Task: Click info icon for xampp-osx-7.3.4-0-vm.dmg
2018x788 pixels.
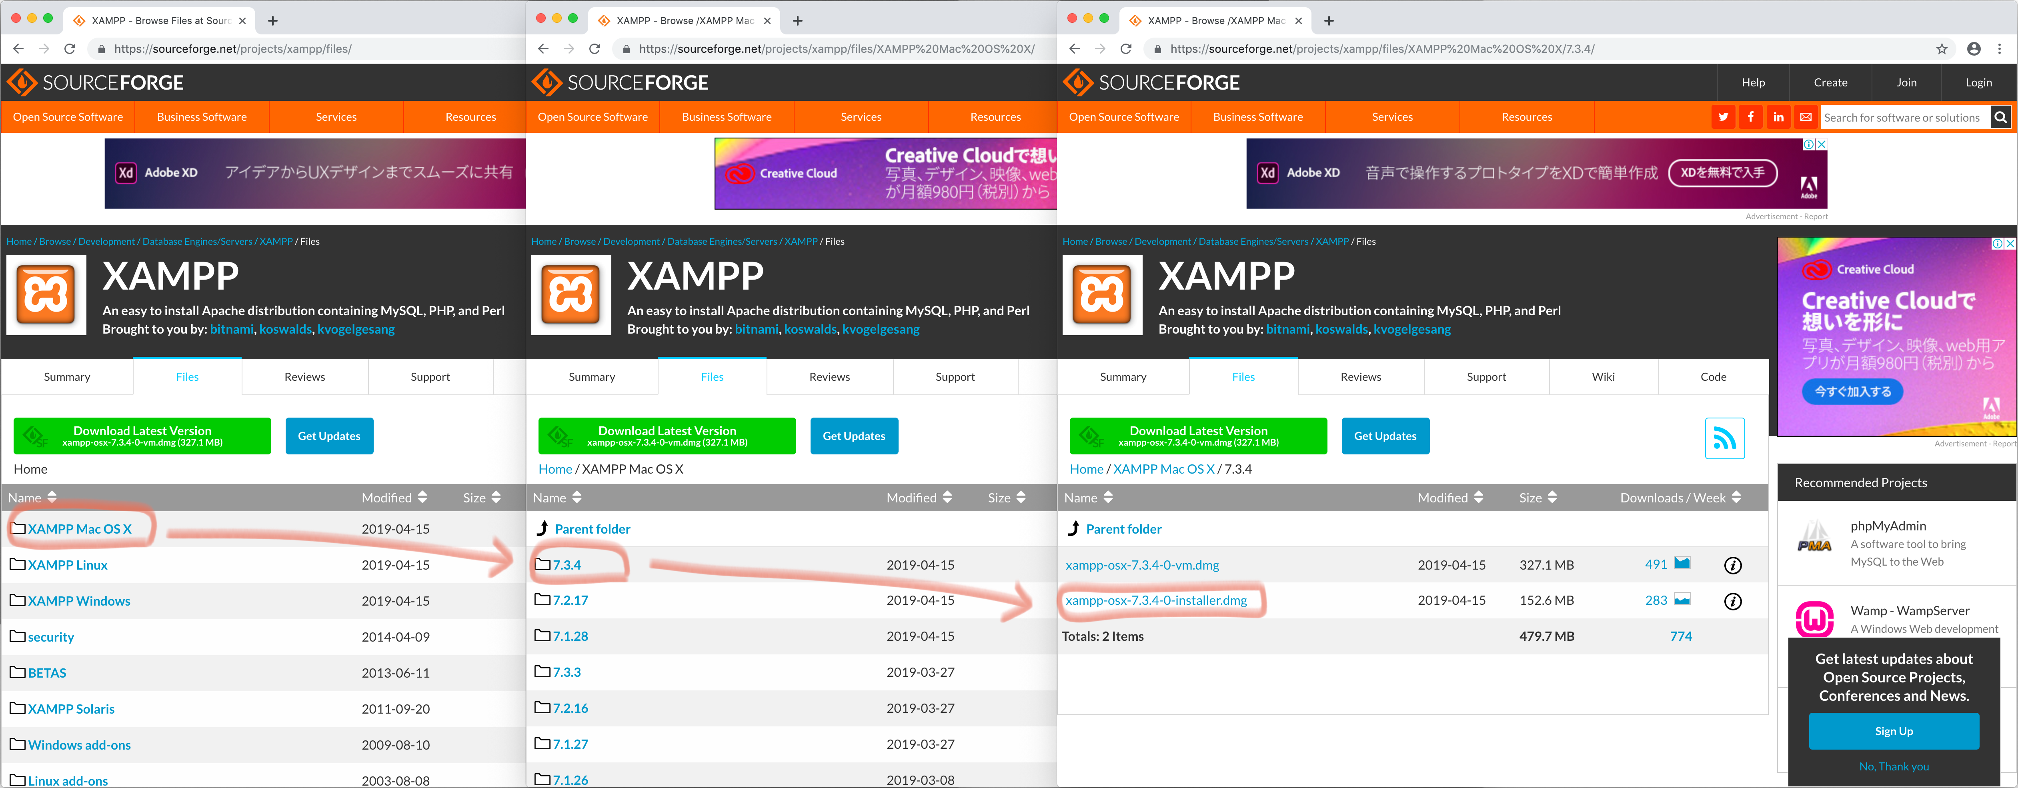Action: (1733, 566)
